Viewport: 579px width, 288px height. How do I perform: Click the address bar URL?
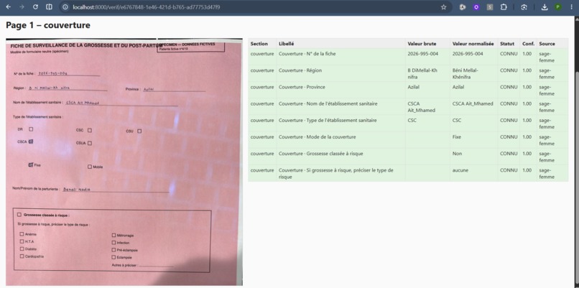147,7
